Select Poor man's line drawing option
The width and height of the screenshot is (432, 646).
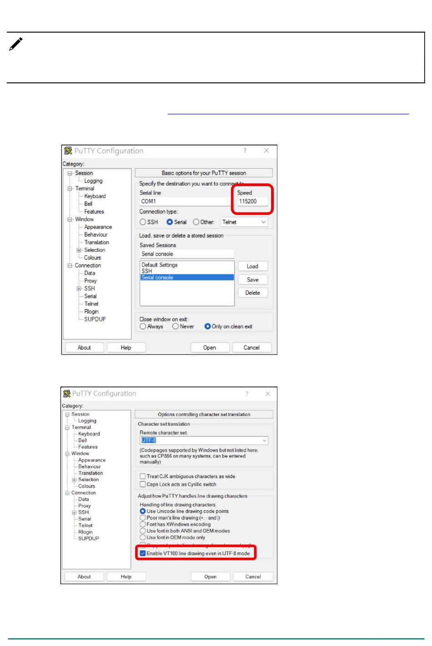click(x=143, y=518)
